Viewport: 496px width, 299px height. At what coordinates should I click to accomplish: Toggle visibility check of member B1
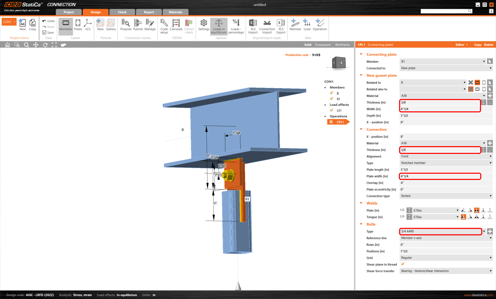331,99
